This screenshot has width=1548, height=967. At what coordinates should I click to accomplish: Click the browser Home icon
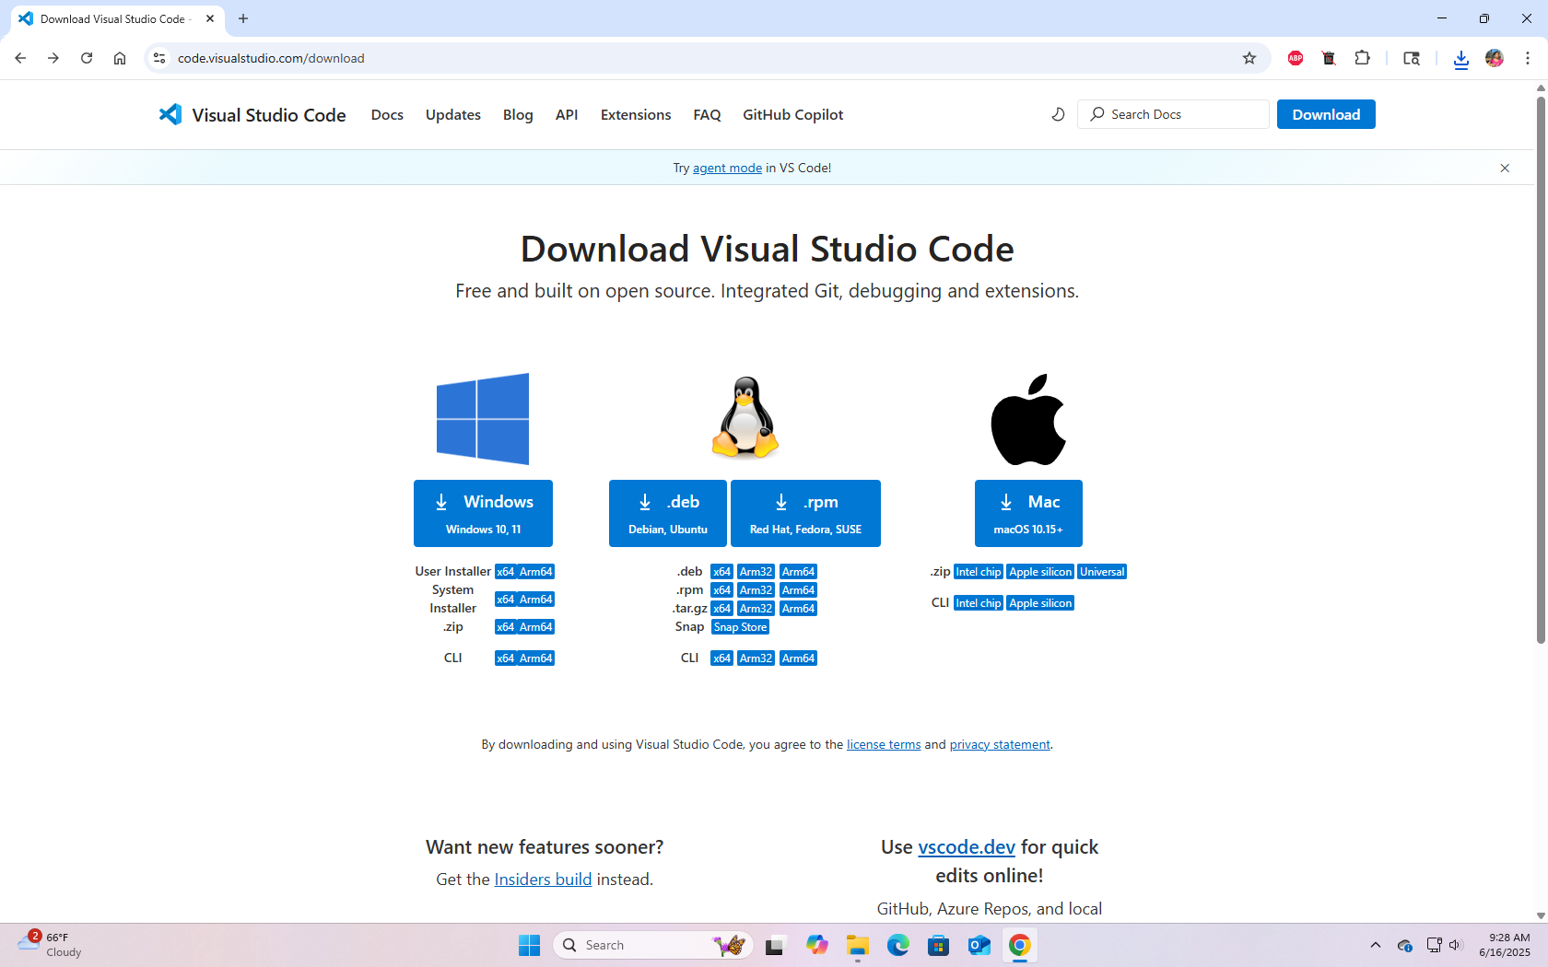pyautogui.click(x=120, y=58)
